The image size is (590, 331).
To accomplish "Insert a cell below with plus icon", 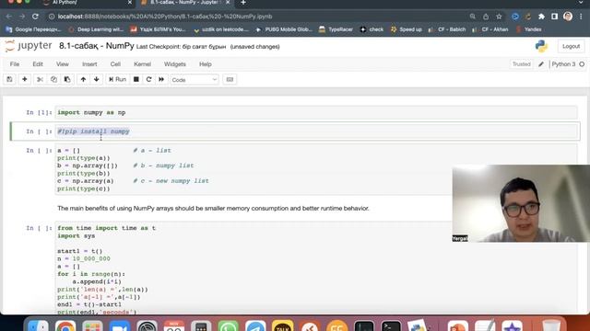I will coord(25,80).
